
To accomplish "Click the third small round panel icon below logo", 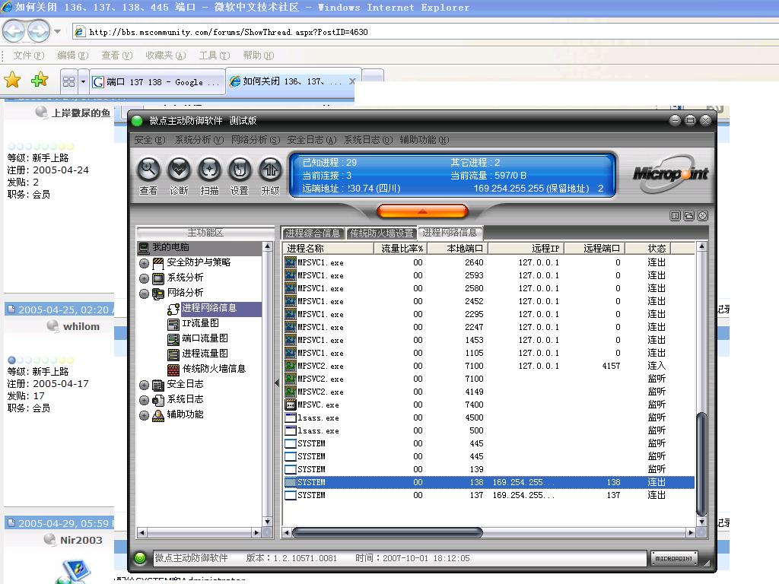I will pyautogui.click(x=702, y=215).
